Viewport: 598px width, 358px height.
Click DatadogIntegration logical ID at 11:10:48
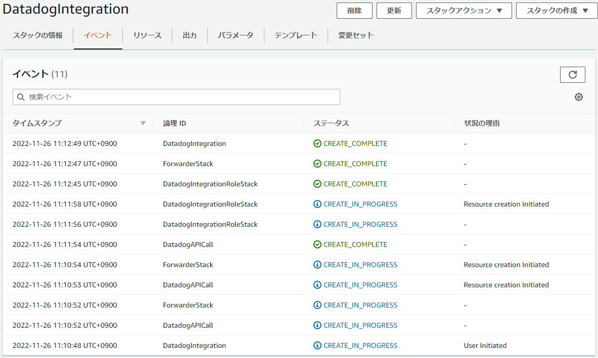pos(195,345)
